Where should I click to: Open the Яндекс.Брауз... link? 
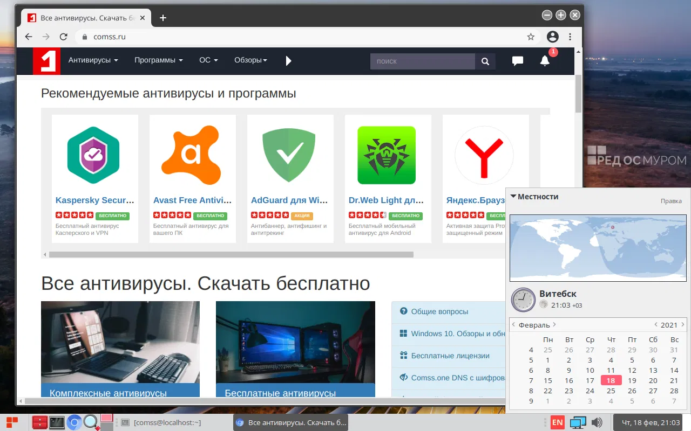(476, 200)
